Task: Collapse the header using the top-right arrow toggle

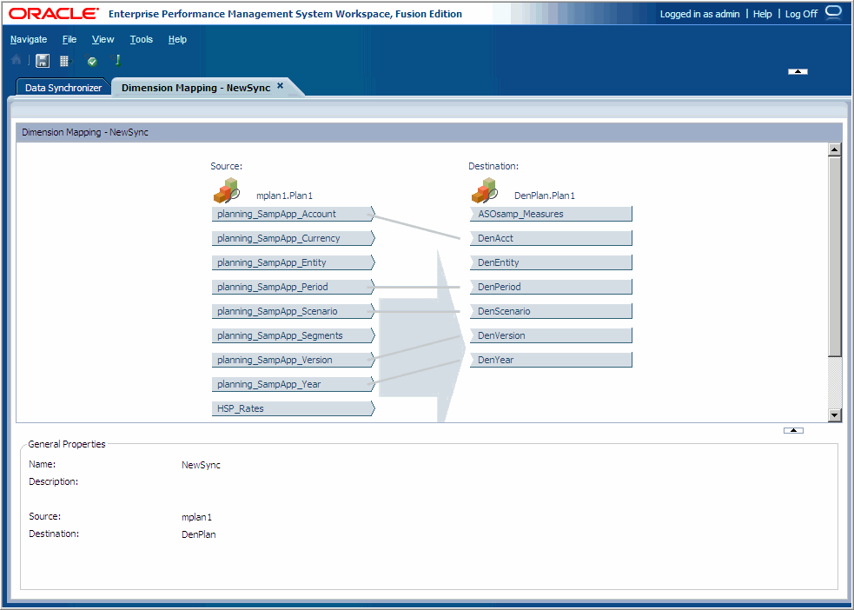Action: point(798,71)
